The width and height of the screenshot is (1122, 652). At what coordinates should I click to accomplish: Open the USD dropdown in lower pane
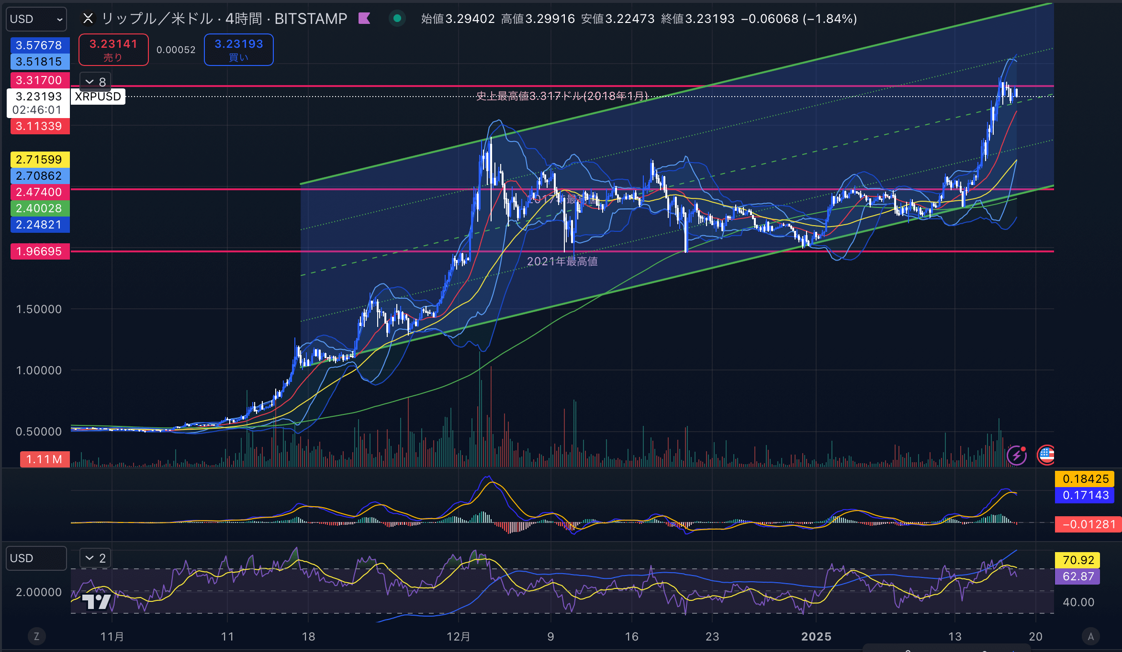[x=36, y=558]
